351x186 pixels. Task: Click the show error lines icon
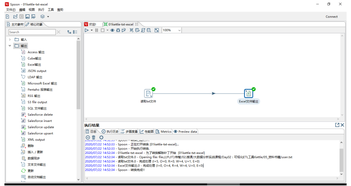(88, 137)
